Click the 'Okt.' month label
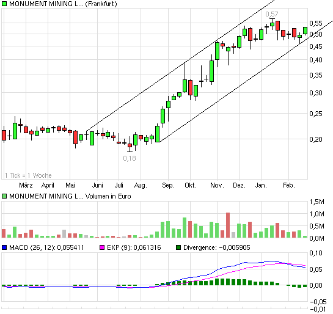The image size is (333, 314). tap(191, 185)
